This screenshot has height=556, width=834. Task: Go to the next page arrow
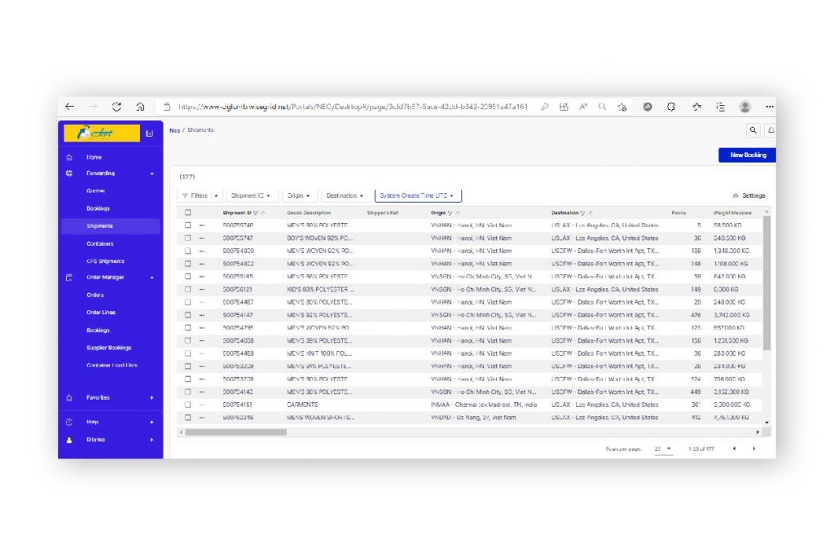[753, 449]
